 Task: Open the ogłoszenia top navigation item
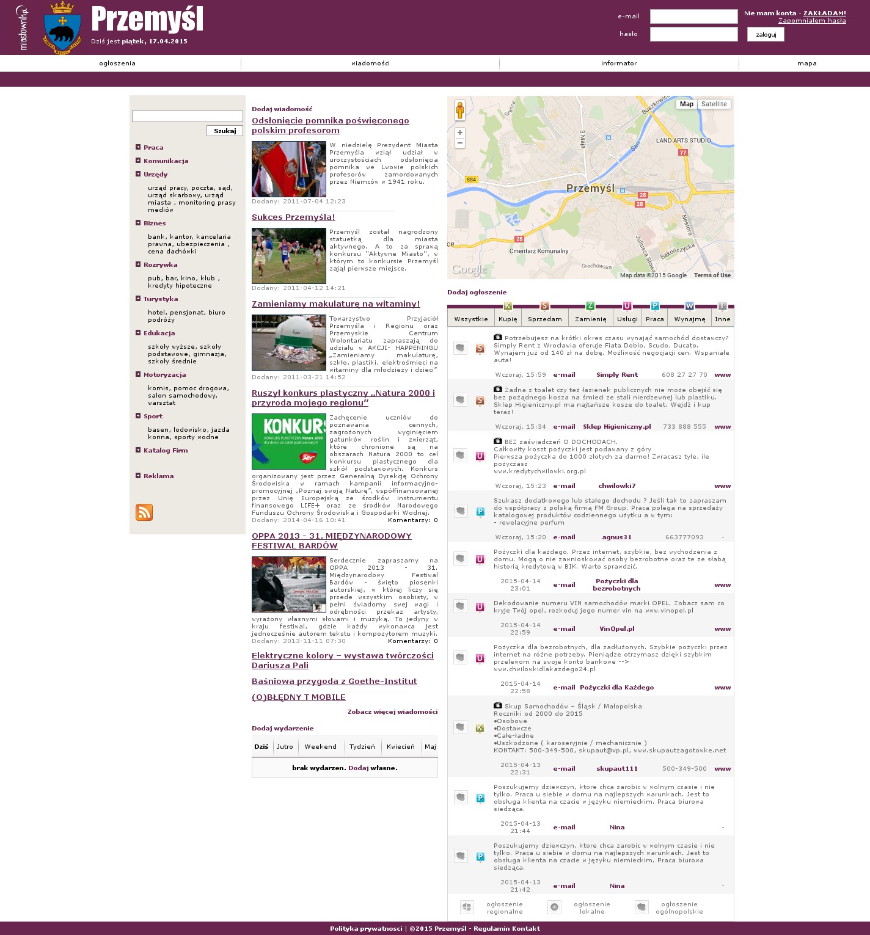tap(117, 63)
